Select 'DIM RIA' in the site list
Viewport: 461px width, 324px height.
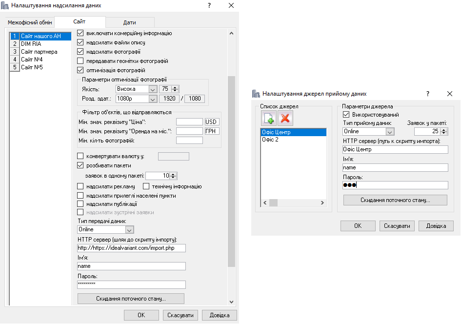pyautogui.click(x=31, y=44)
